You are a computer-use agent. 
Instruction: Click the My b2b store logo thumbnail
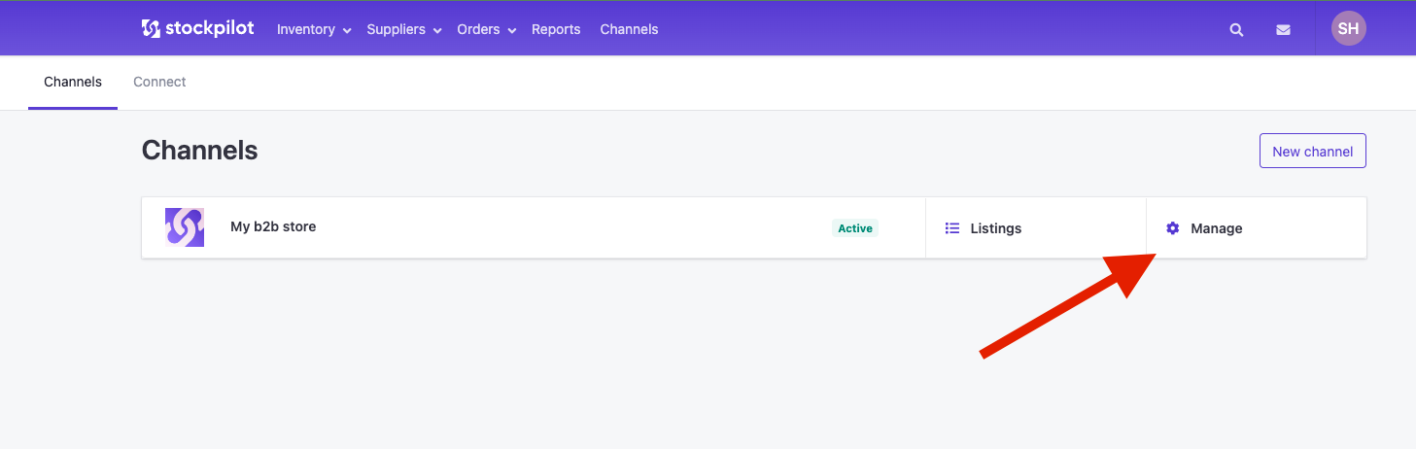click(185, 227)
